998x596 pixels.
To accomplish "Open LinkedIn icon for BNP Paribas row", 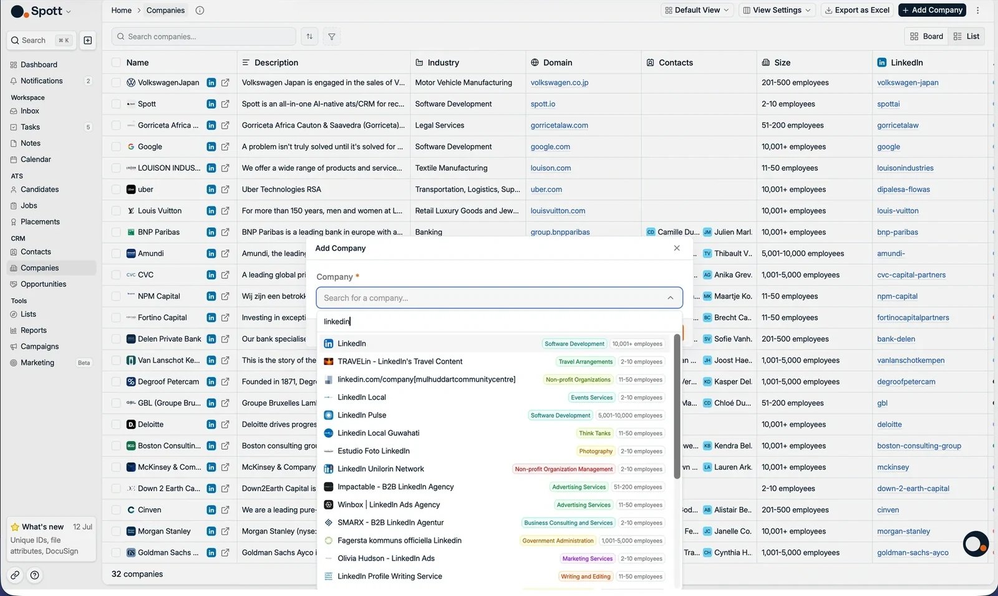I will tap(211, 233).
